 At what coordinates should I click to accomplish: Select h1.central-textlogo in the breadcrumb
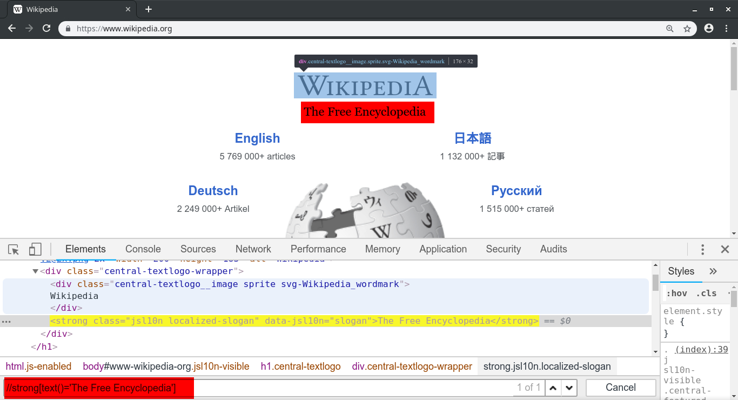[300, 366]
